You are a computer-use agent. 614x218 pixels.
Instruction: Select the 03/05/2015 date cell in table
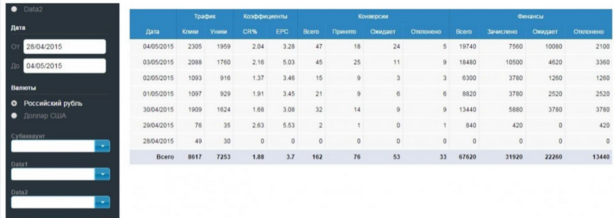coord(158,62)
